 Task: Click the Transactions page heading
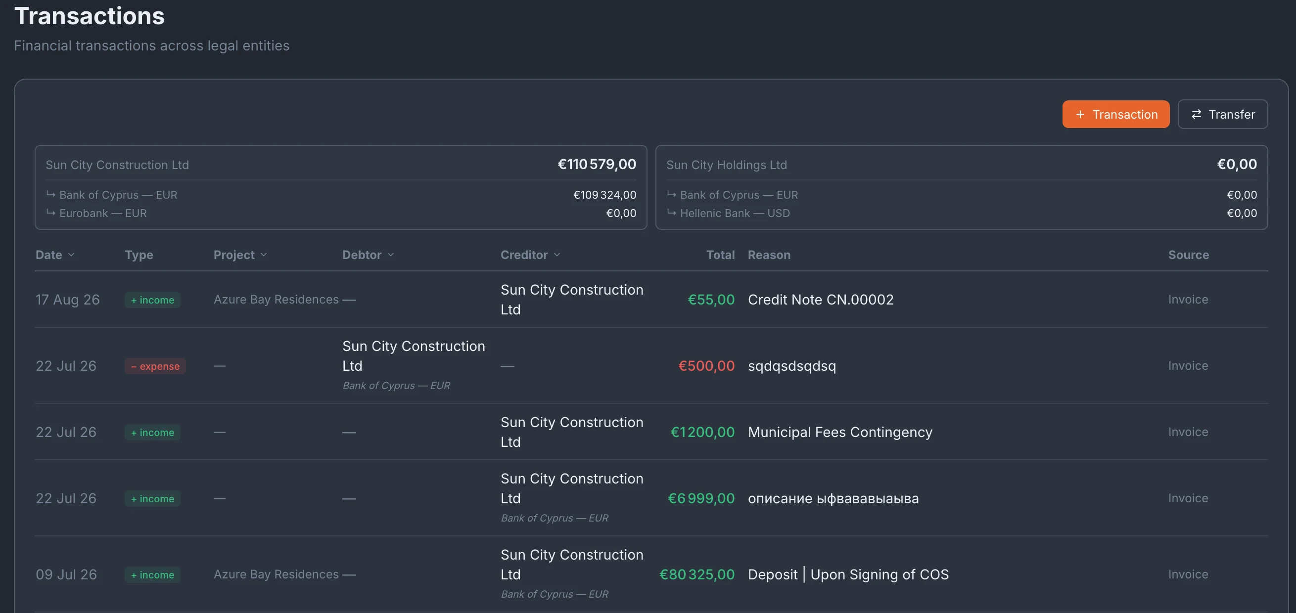pyautogui.click(x=89, y=16)
